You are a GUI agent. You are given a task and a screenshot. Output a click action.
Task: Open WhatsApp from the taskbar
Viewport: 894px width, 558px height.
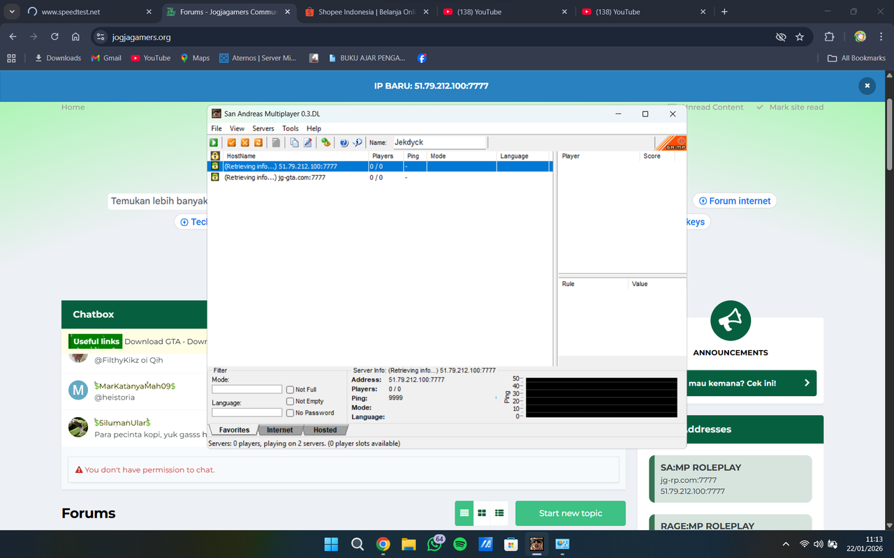[x=434, y=544]
